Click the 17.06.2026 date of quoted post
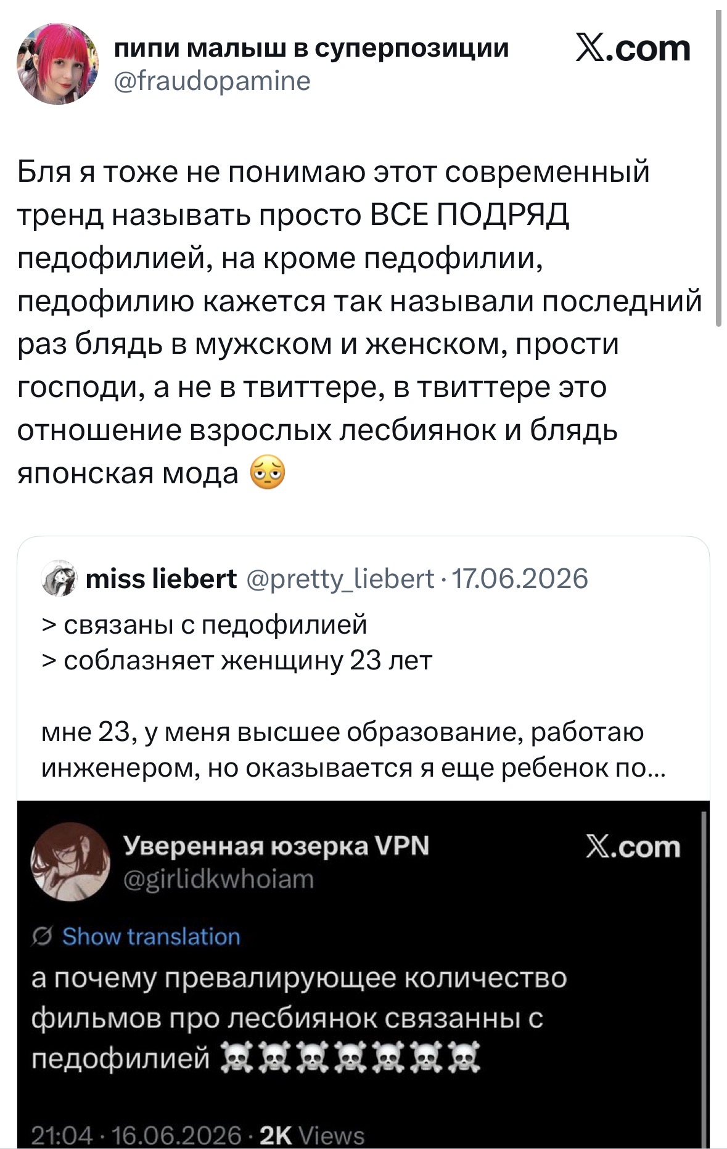 [x=520, y=578]
